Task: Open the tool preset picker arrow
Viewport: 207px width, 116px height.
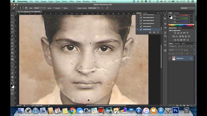Action: click(x=16, y=8)
